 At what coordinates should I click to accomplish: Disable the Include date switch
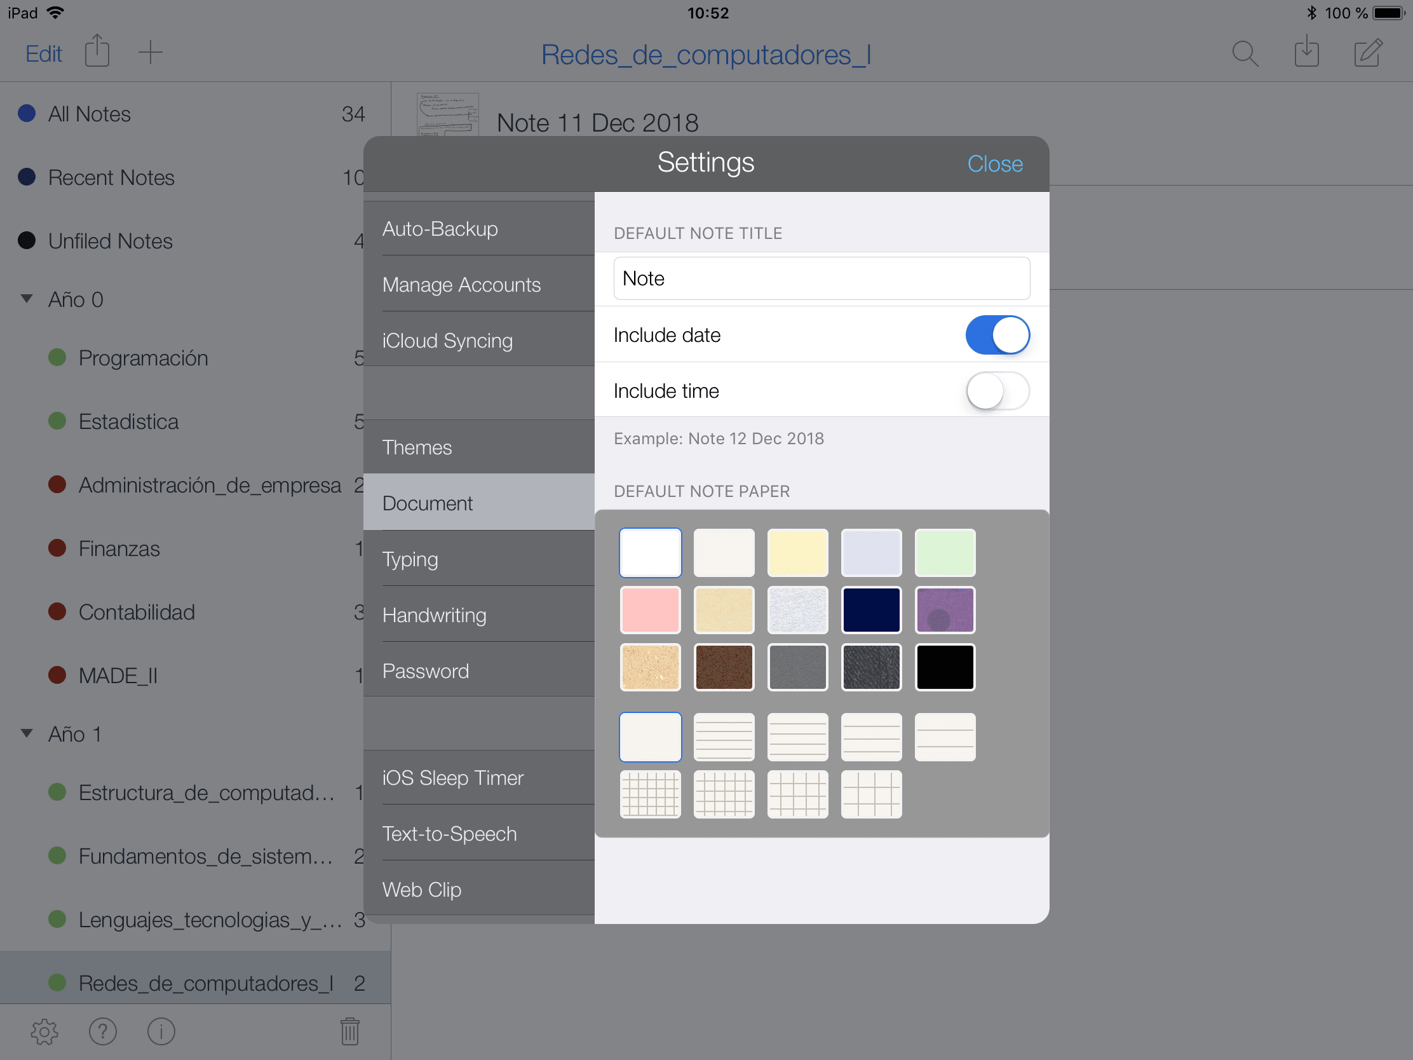point(996,335)
